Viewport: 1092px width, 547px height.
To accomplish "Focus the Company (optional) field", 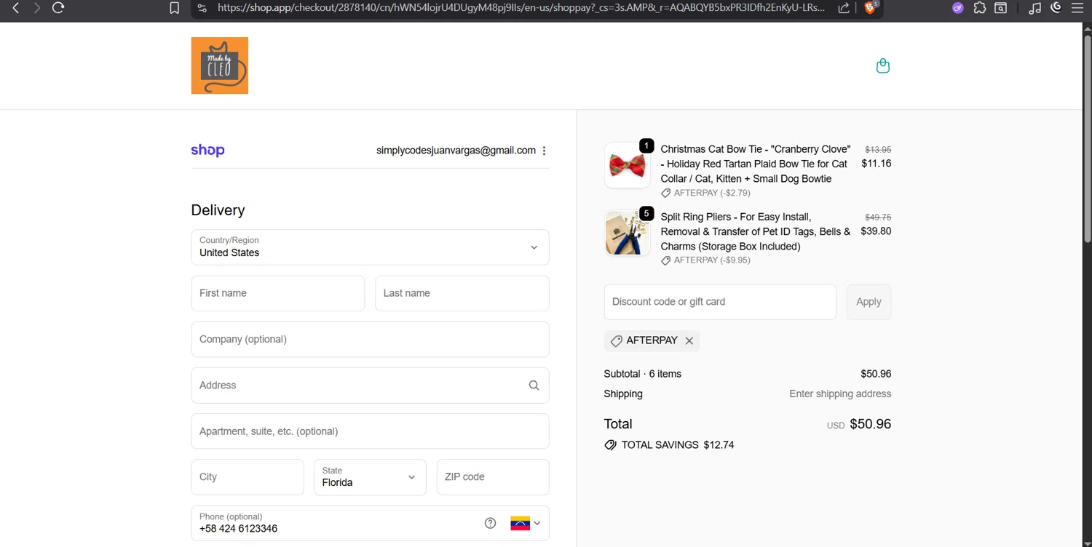I will (370, 340).
